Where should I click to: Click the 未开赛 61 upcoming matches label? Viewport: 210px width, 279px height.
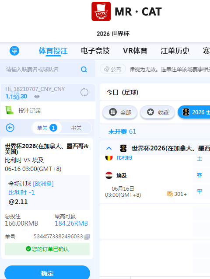pyautogui.click(x=122, y=132)
